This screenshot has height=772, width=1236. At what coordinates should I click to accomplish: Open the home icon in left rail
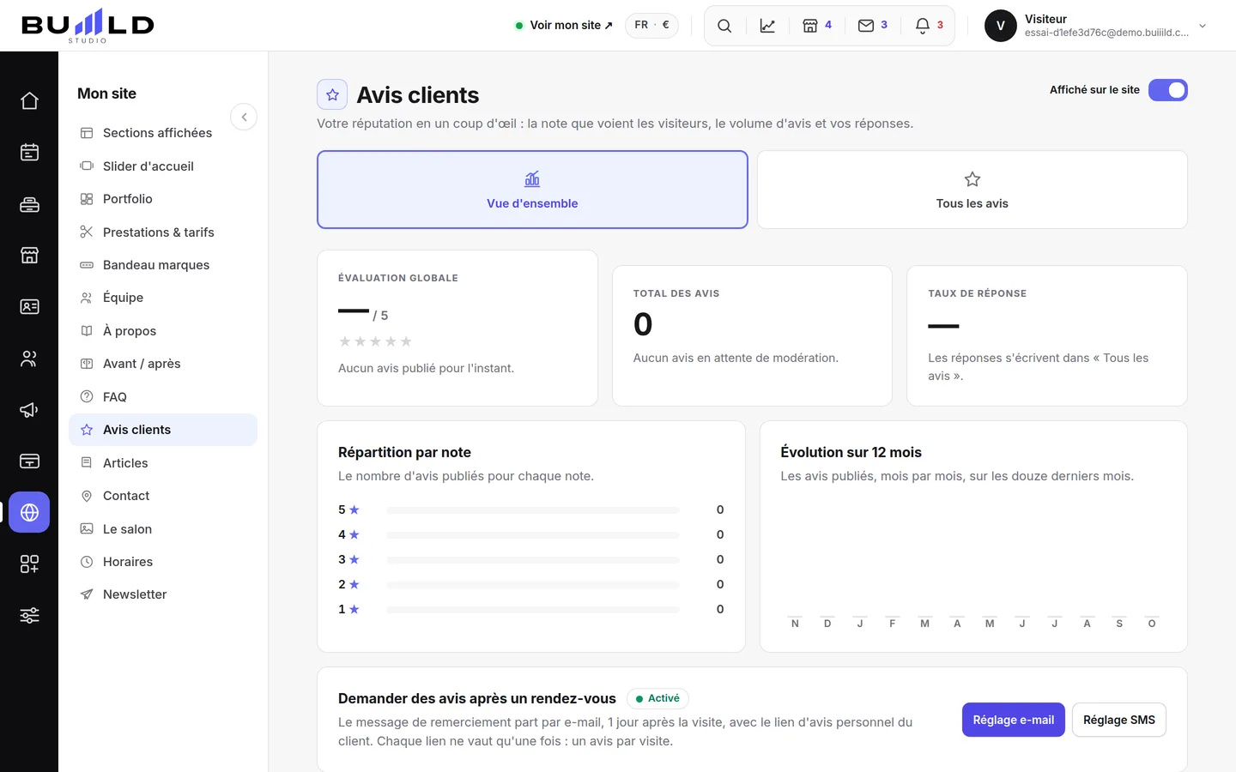29,101
